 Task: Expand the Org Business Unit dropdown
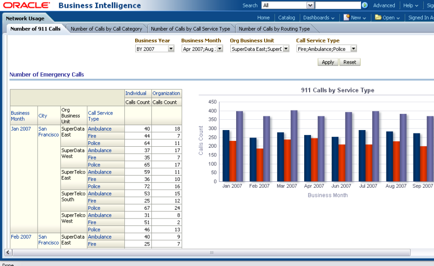pyautogui.click(x=286, y=49)
